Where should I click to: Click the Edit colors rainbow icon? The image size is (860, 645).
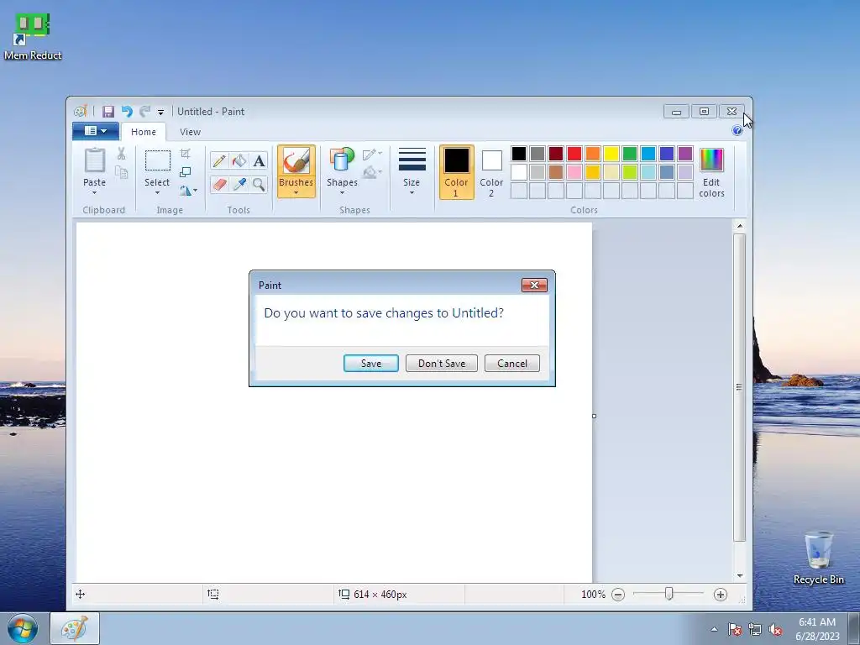pos(712,160)
